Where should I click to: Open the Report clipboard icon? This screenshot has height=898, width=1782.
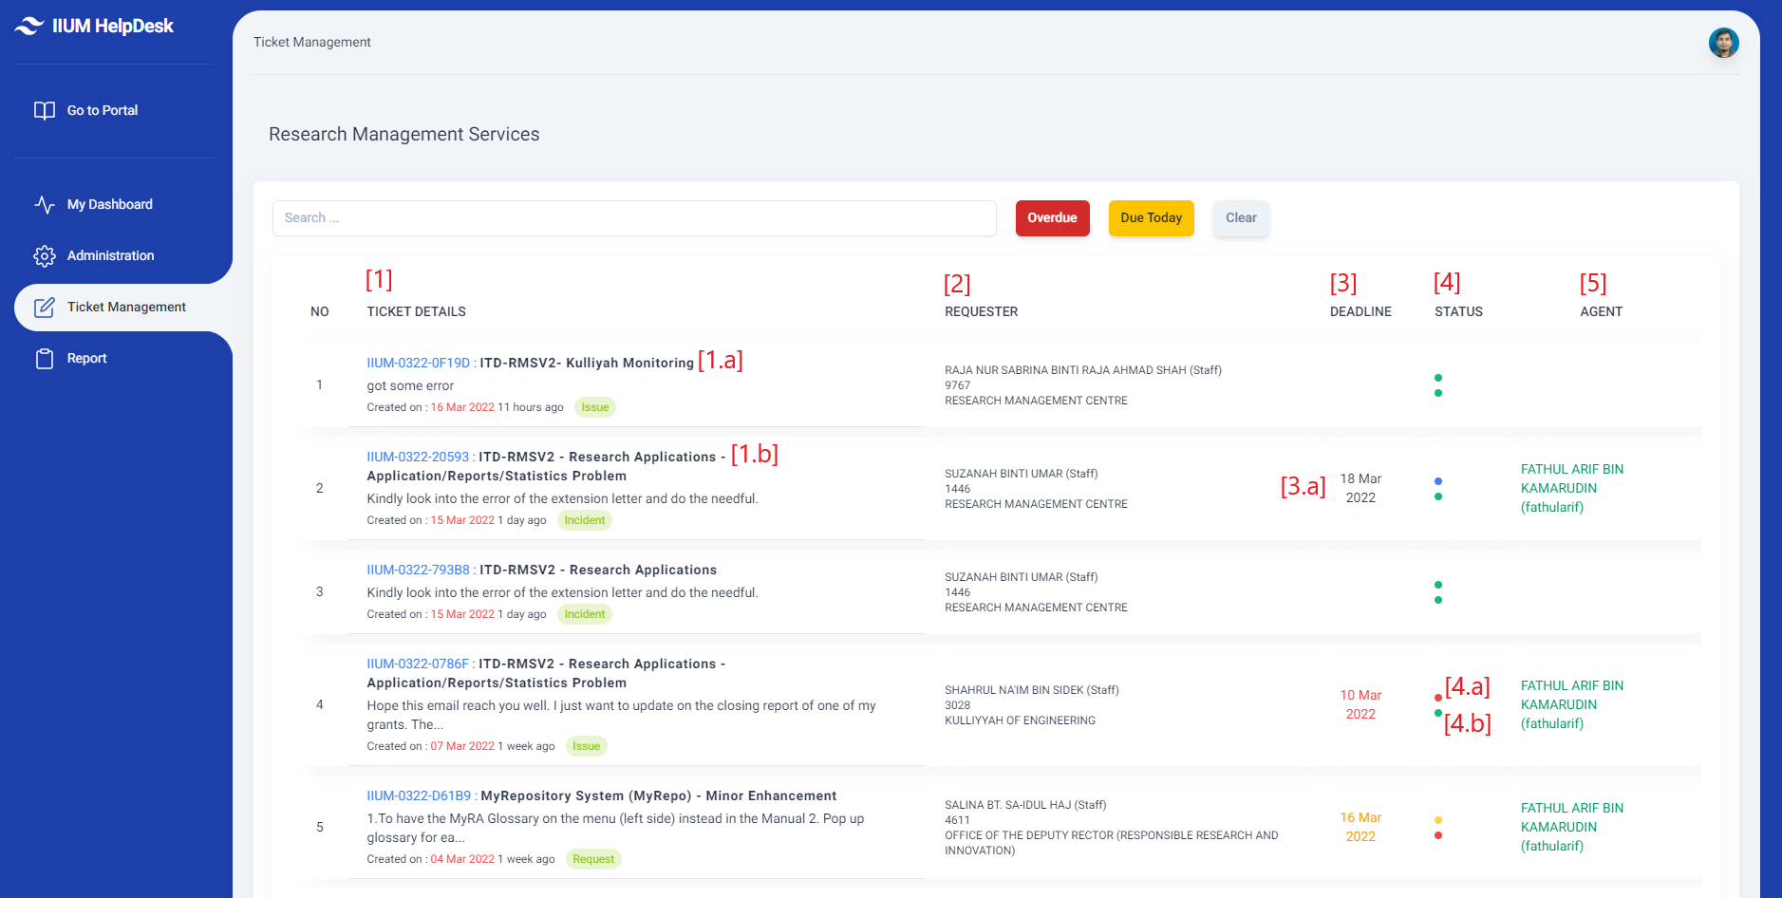pyautogui.click(x=45, y=358)
